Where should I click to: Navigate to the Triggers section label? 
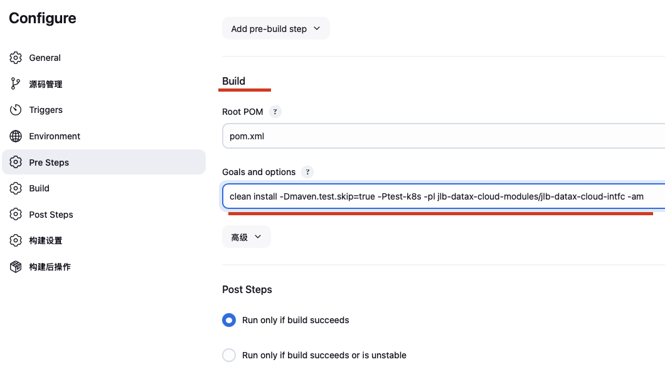click(x=46, y=110)
